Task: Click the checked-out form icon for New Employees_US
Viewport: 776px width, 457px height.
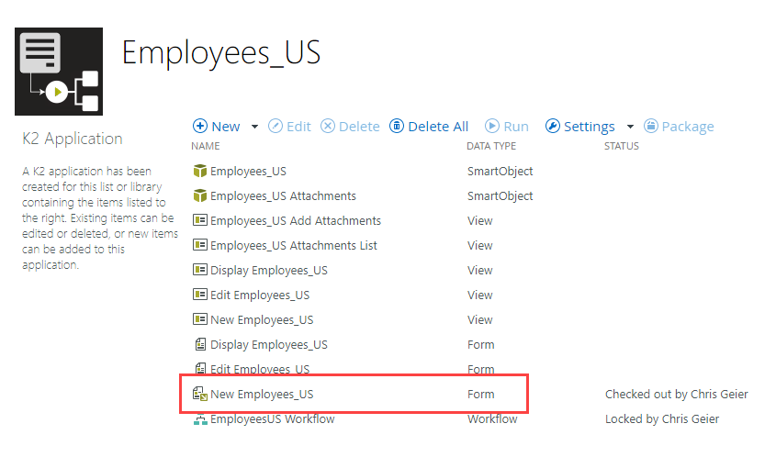Action: click(x=199, y=395)
